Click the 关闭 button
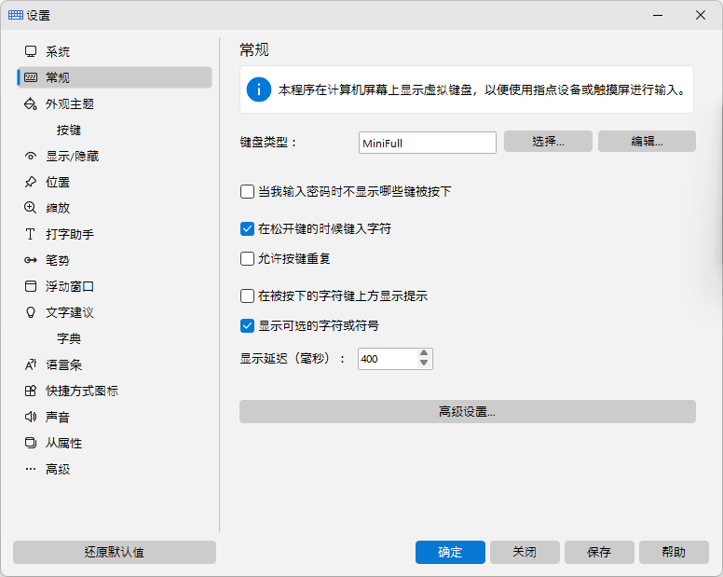This screenshot has height=577, width=723. (525, 552)
